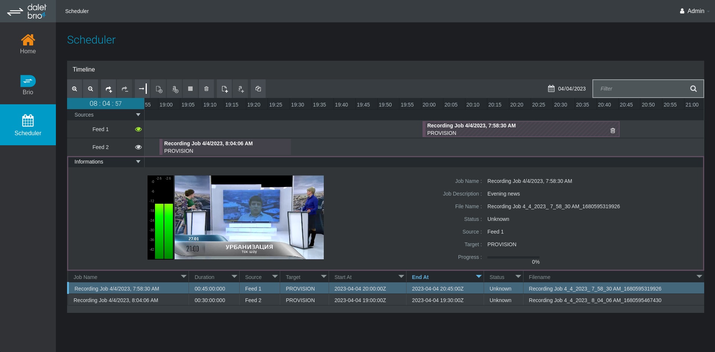Viewport: 715px width, 352px height.
Task: Click the toolbar trash delete icon
Action: [x=206, y=89]
